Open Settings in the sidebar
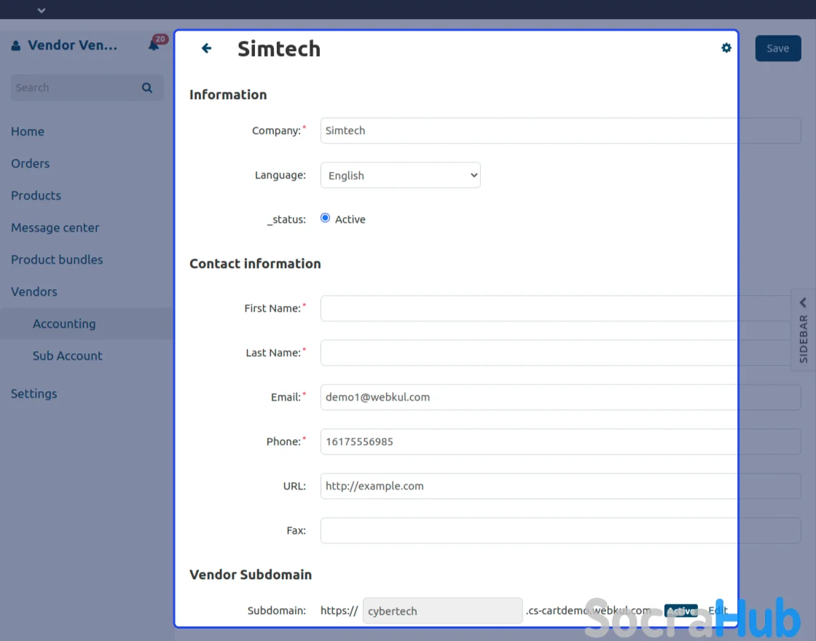Screen dimensions: 816x641 [34, 394]
